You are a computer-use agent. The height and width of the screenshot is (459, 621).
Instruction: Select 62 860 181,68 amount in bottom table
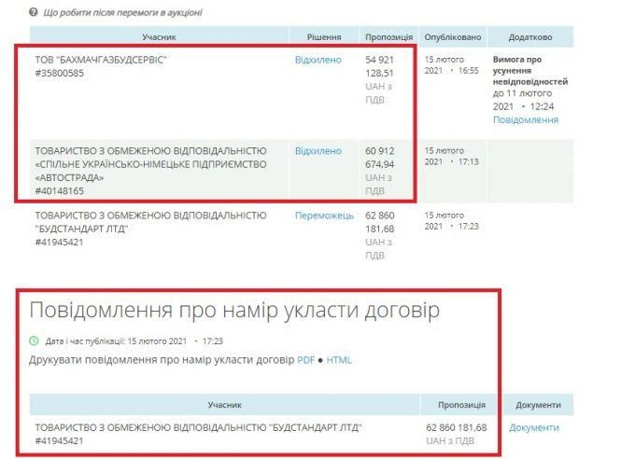pos(457,427)
